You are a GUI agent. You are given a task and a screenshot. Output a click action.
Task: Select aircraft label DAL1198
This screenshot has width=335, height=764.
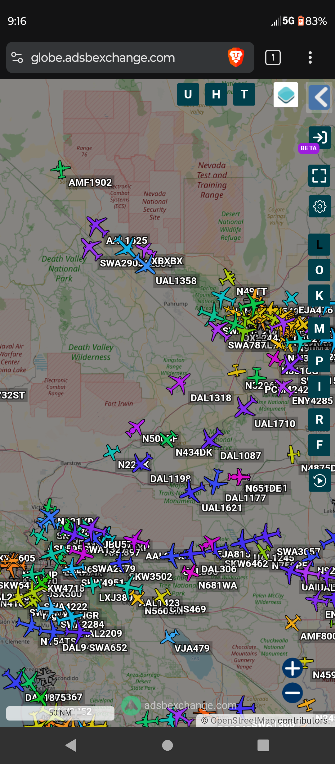click(171, 479)
